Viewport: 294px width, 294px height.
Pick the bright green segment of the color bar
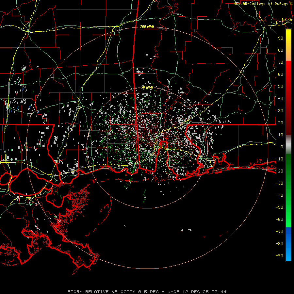coord(288,218)
